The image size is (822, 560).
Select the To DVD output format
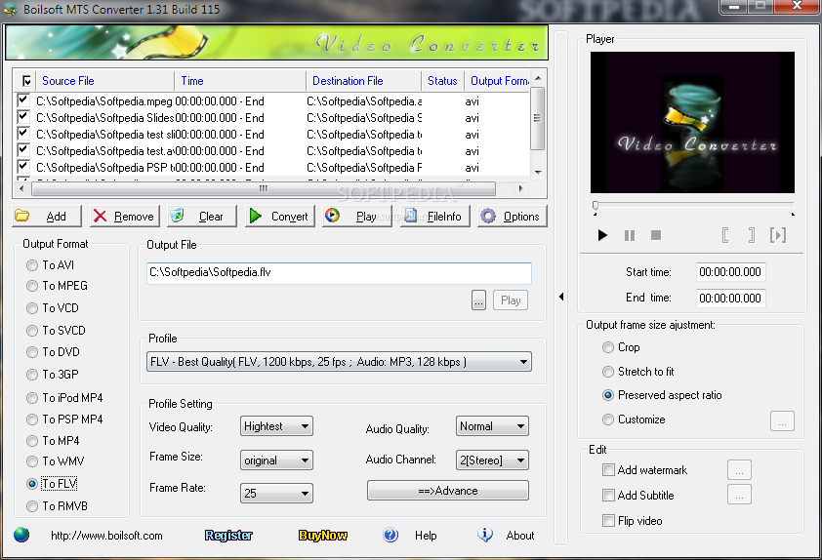[32, 352]
